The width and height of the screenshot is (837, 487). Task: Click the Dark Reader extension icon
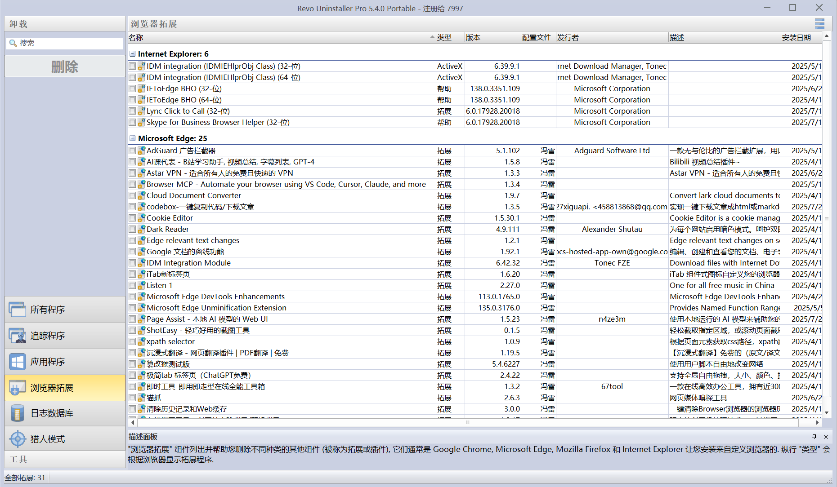click(141, 229)
